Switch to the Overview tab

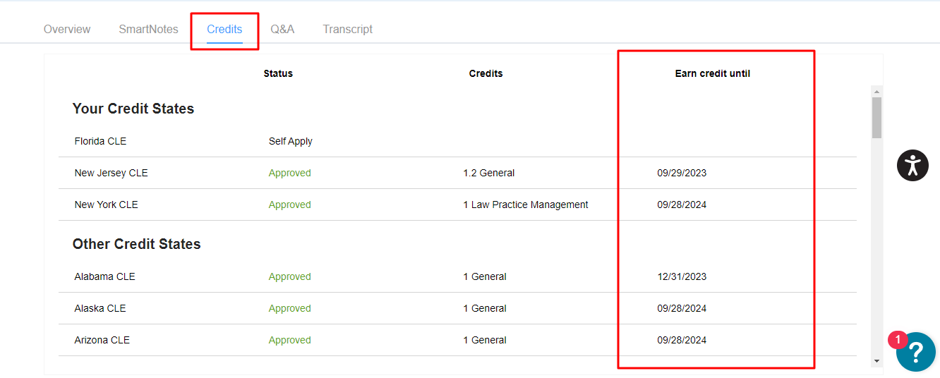coord(67,30)
